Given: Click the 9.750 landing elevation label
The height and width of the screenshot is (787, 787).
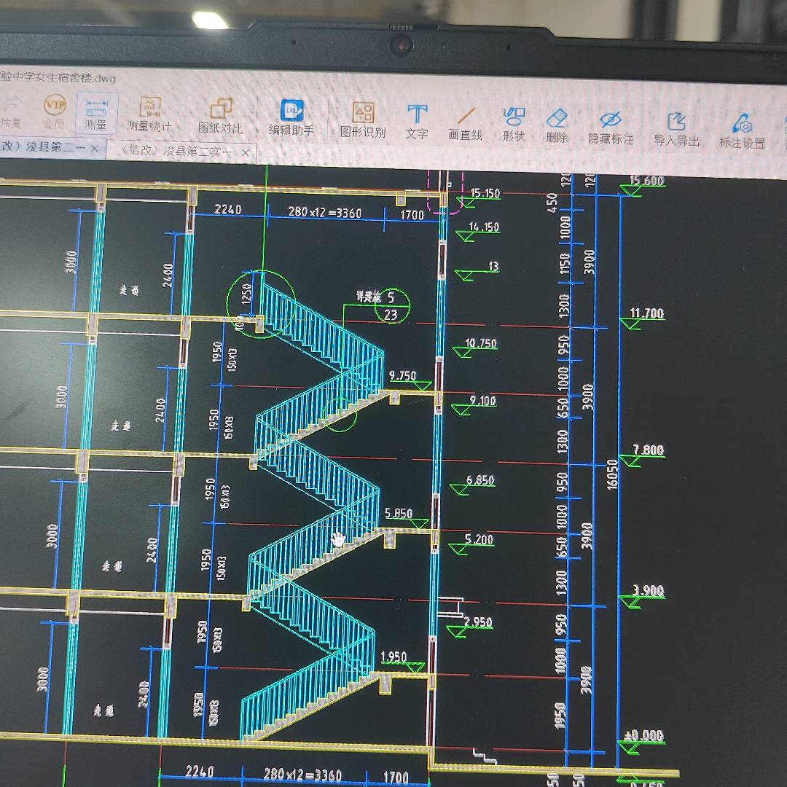Looking at the screenshot, I should [x=402, y=376].
